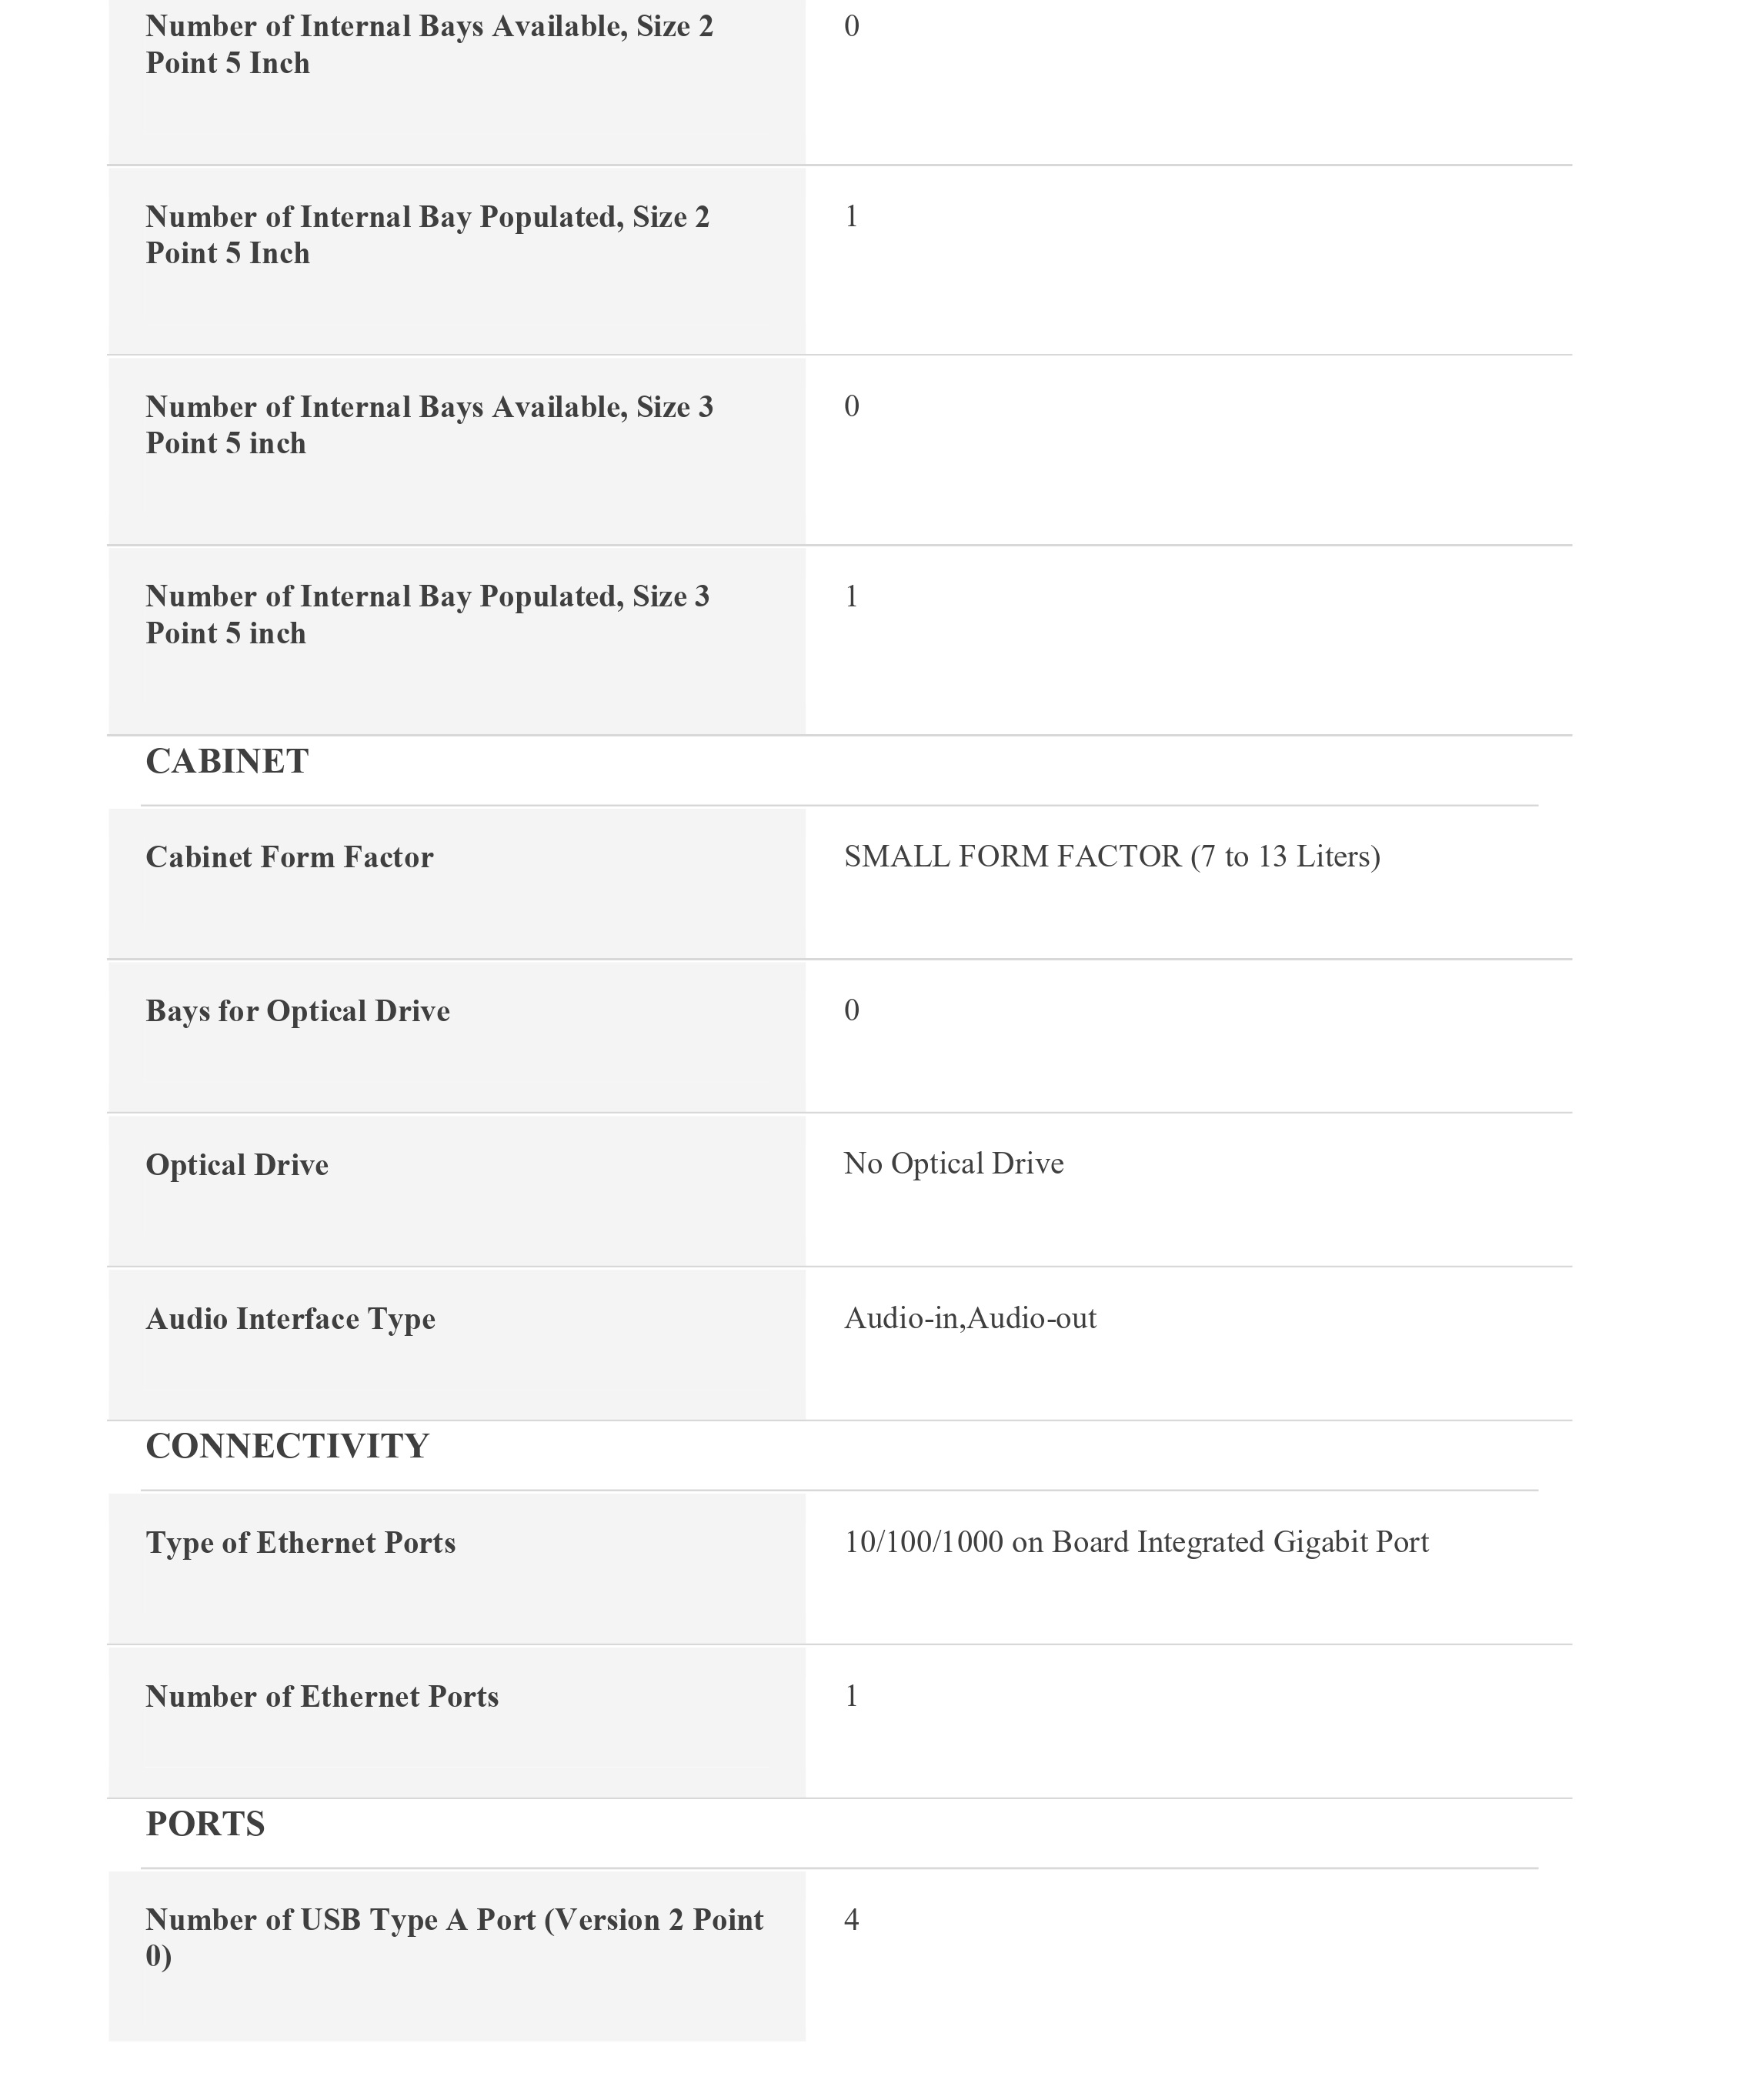Select the USB Type A Port label
The height and width of the screenshot is (2100, 1749).
[x=454, y=1938]
